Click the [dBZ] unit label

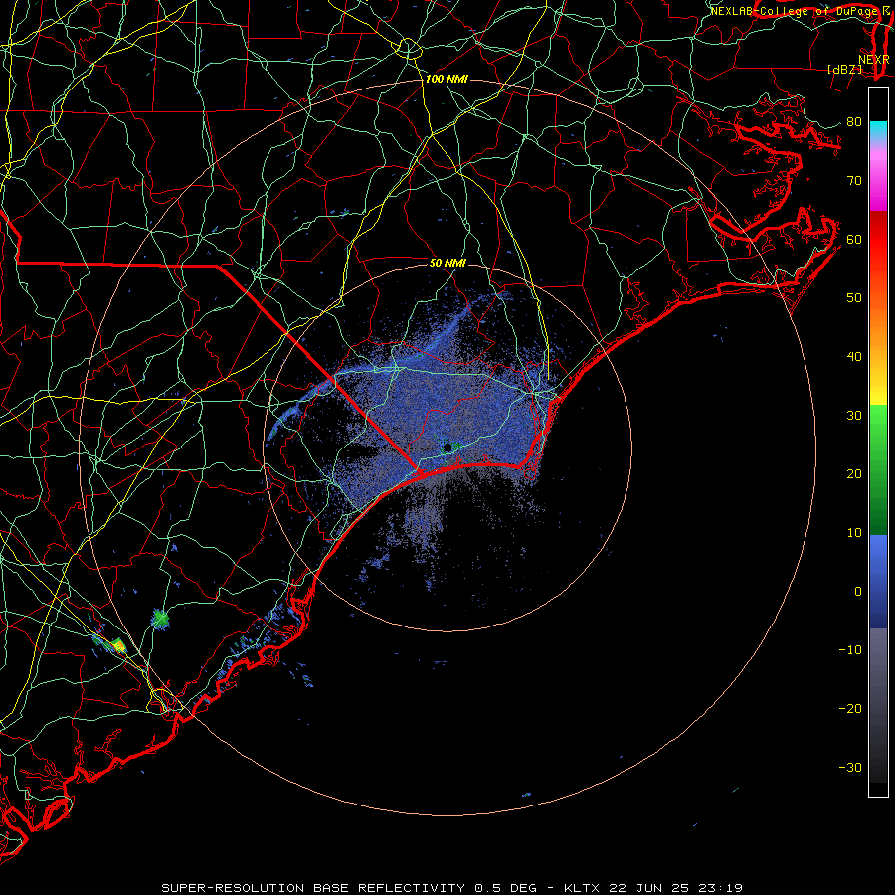point(844,69)
